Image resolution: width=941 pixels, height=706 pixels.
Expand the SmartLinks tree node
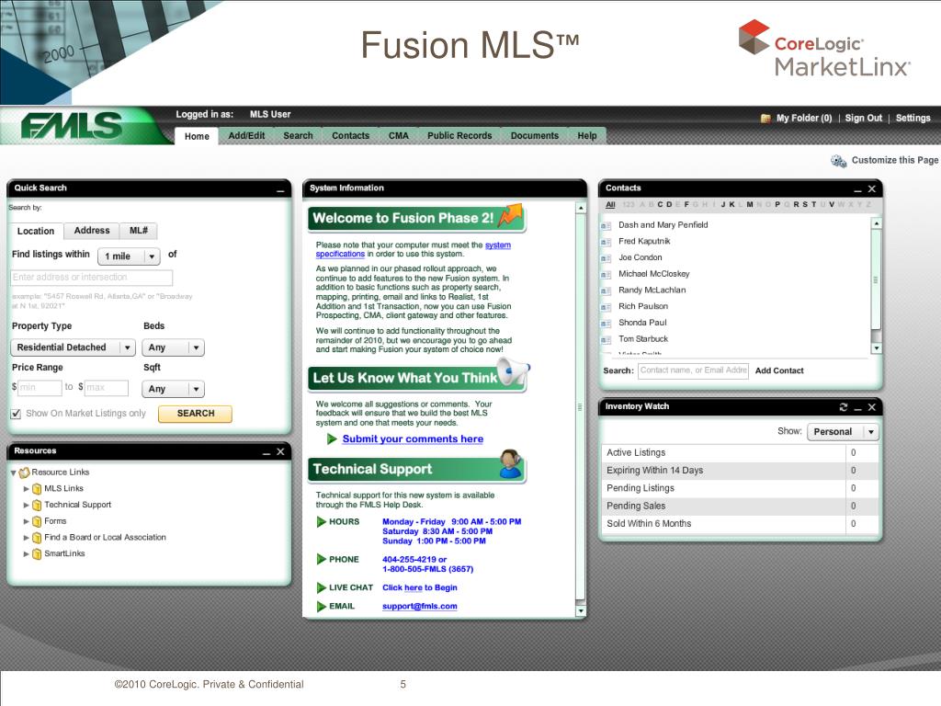click(27, 553)
